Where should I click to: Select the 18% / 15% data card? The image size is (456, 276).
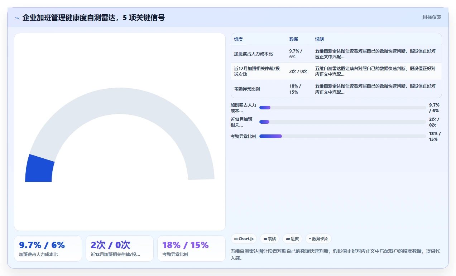tap(191, 248)
